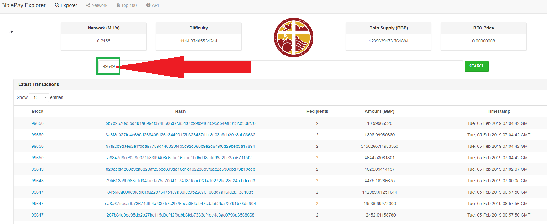Open the Top 100 page
The width and height of the screenshot is (547, 224).
point(126,5)
